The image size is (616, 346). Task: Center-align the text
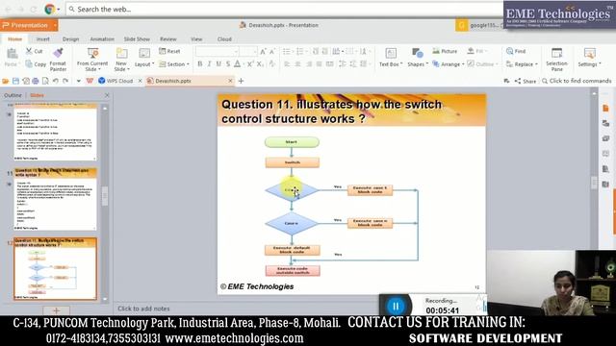(297, 64)
